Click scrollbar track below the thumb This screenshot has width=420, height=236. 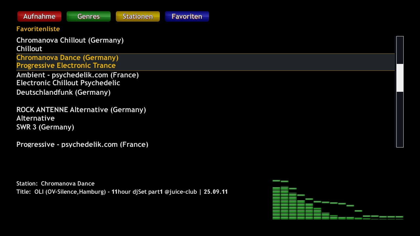pos(400,119)
